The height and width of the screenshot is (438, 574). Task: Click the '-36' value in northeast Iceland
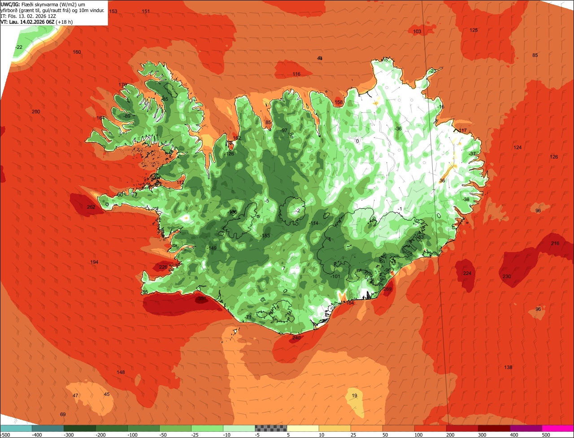pyautogui.click(x=398, y=129)
